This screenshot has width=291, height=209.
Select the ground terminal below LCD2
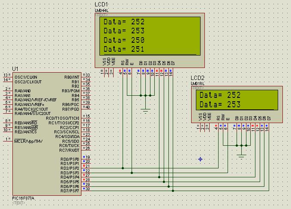tap(241, 156)
